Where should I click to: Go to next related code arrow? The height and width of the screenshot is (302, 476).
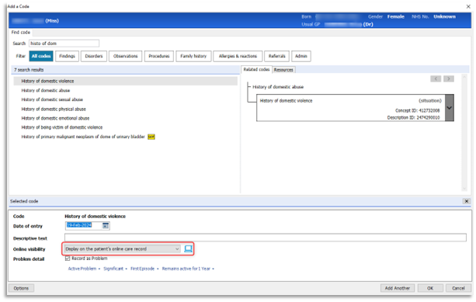449,79
